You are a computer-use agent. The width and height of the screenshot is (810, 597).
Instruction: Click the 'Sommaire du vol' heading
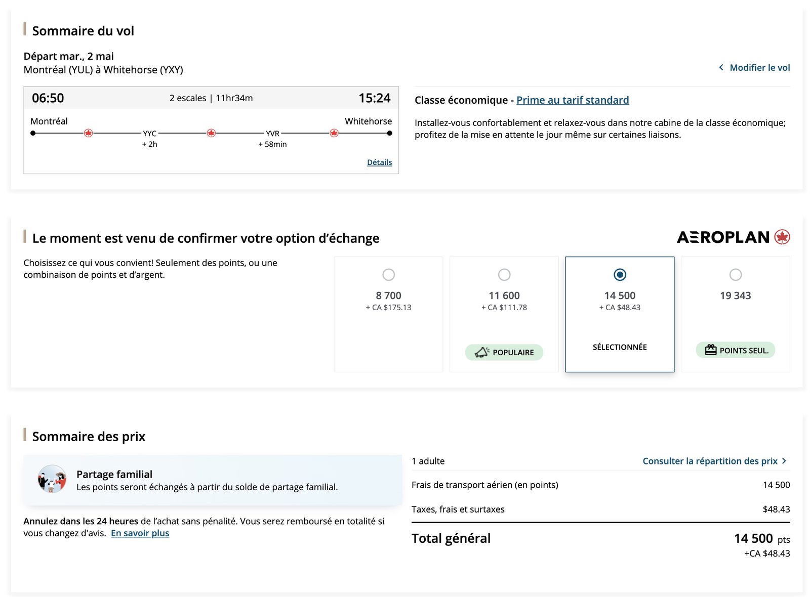click(x=83, y=31)
